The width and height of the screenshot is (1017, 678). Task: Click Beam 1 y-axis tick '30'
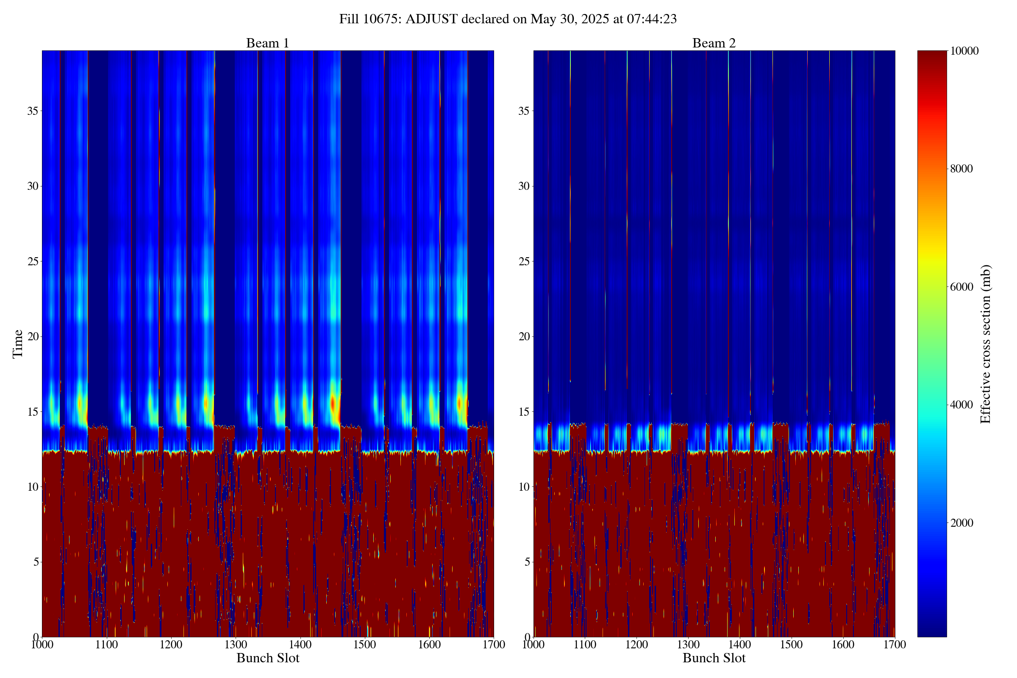[33, 186]
